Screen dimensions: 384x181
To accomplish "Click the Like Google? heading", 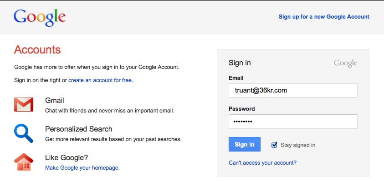I will tap(67, 158).
